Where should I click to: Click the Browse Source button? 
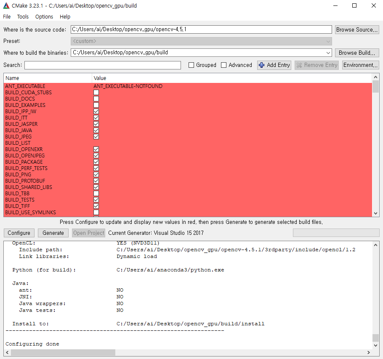click(x=357, y=29)
